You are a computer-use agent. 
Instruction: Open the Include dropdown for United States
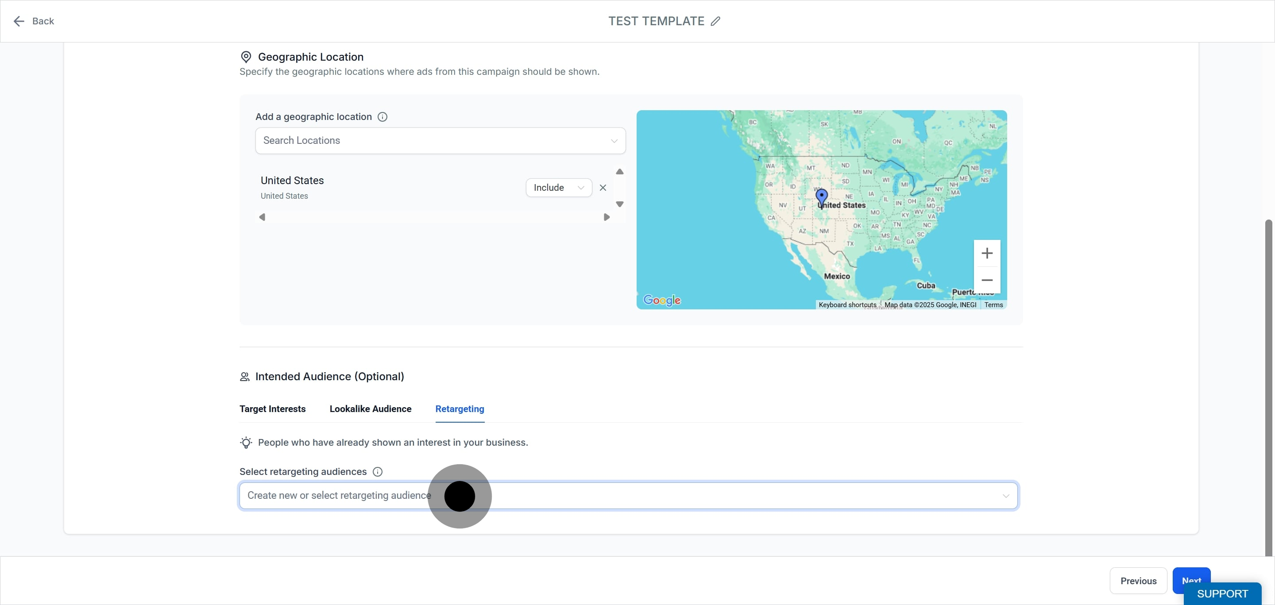point(558,188)
